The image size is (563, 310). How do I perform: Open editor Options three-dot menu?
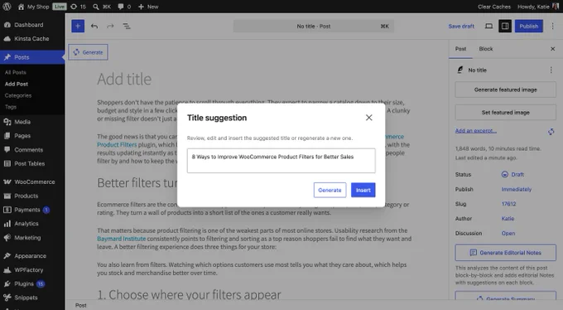[x=552, y=26]
